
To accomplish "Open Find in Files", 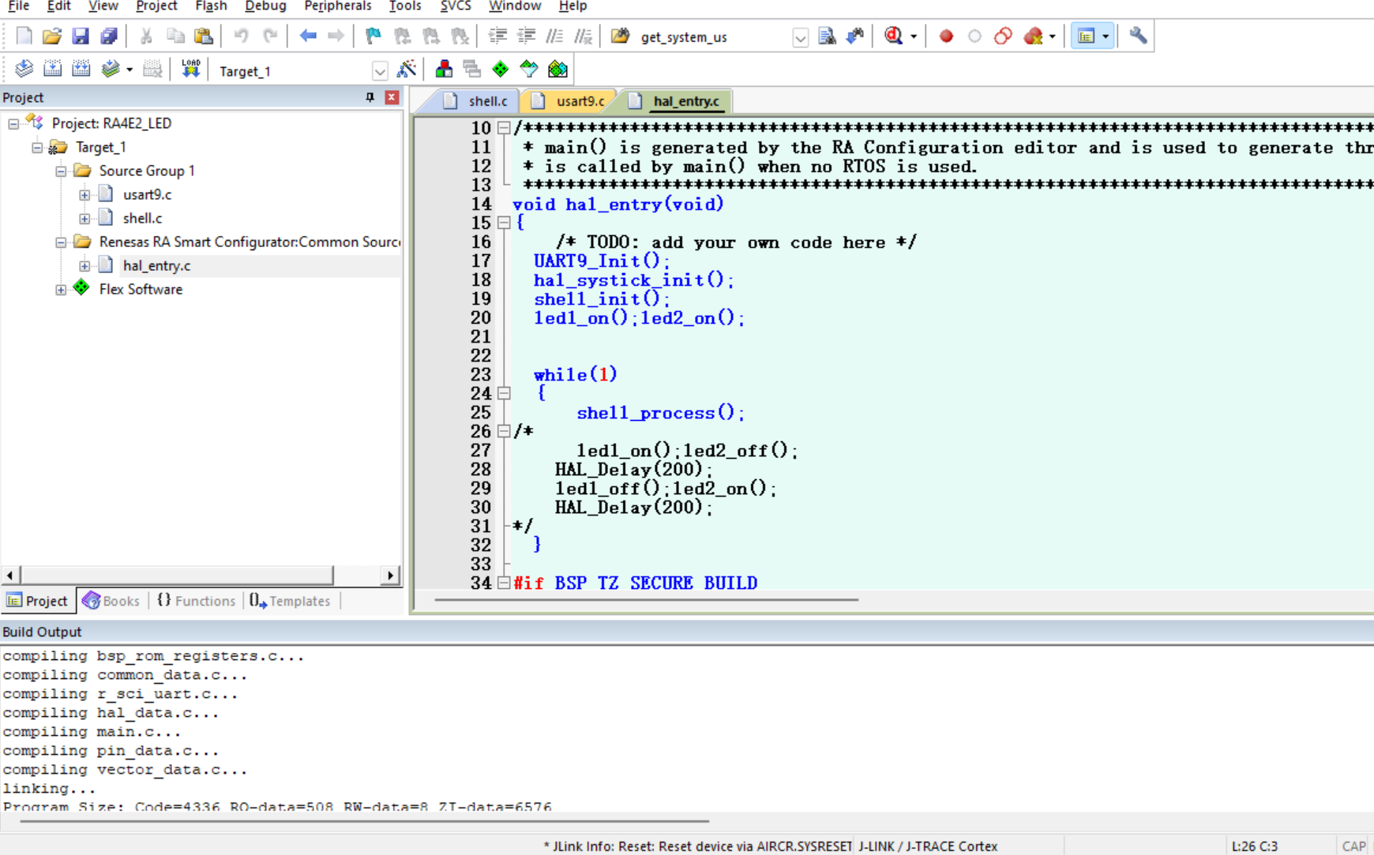I will point(620,36).
